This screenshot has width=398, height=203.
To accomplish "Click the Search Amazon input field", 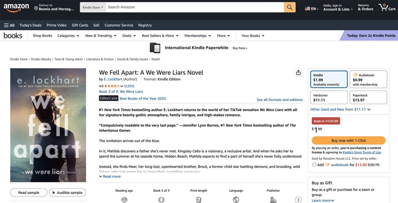I will click(195, 7).
